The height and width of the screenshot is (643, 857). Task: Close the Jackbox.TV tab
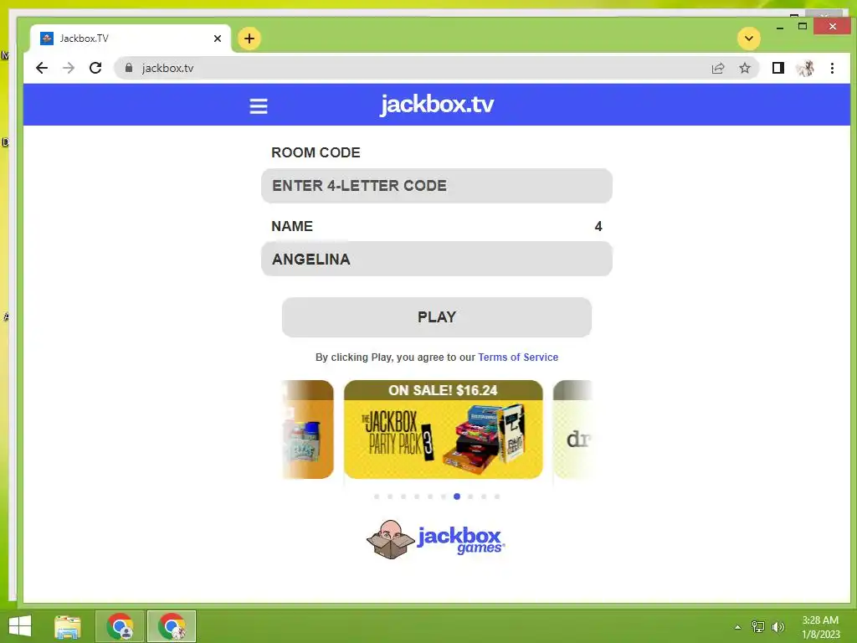[x=218, y=39]
